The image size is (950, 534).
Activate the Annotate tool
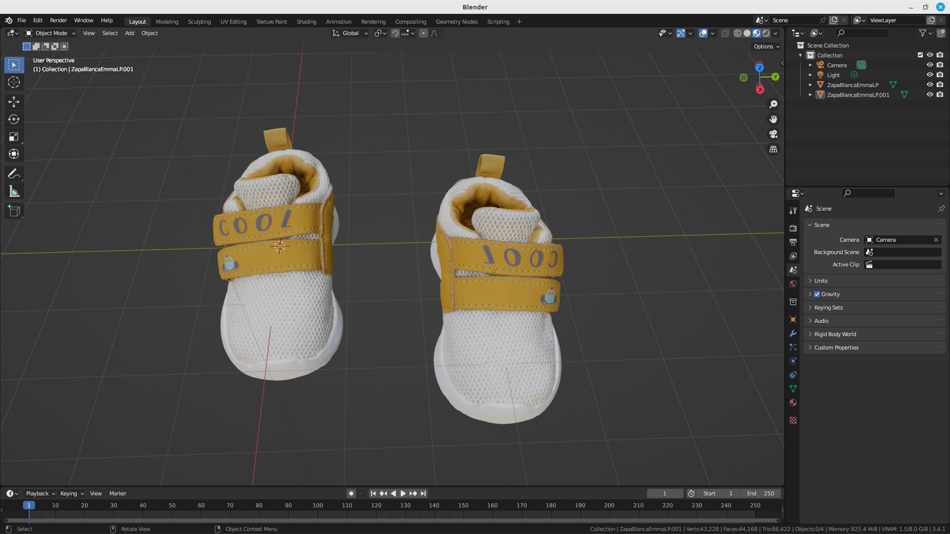pos(14,174)
